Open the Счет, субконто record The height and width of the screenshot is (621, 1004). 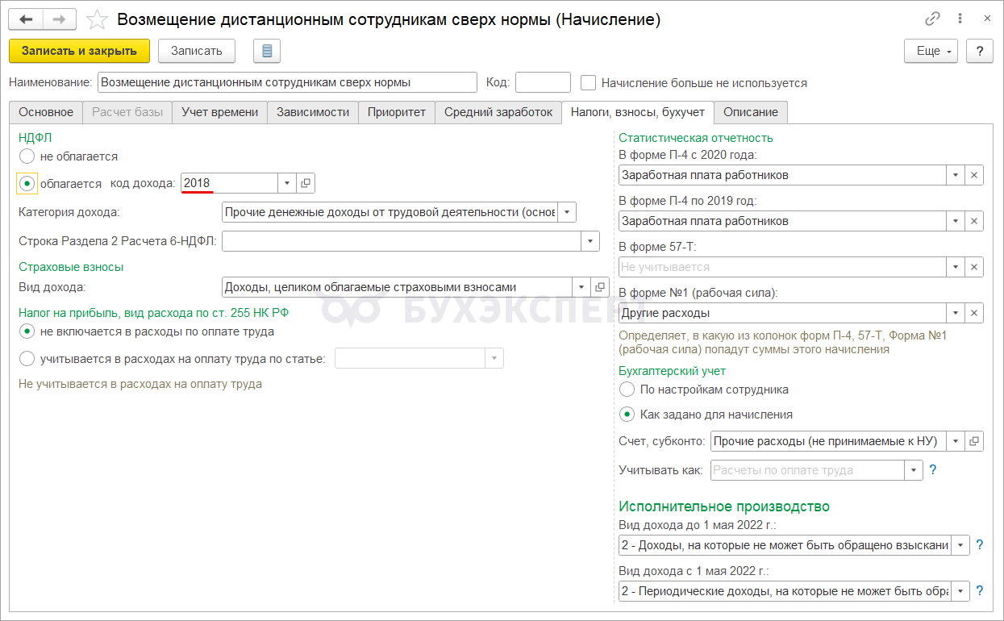(x=974, y=441)
